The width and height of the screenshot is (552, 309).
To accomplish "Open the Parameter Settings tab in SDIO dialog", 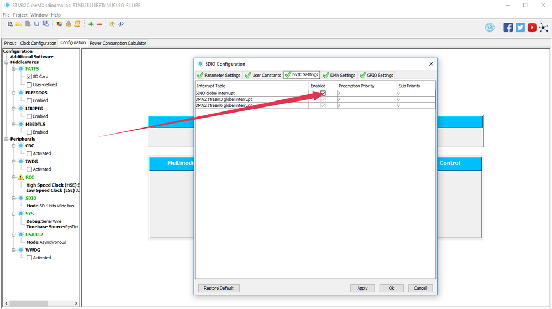I will [x=219, y=75].
